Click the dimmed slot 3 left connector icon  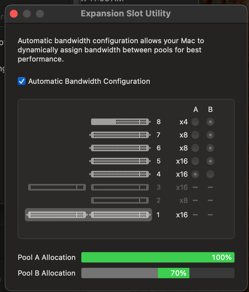(x=57, y=187)
